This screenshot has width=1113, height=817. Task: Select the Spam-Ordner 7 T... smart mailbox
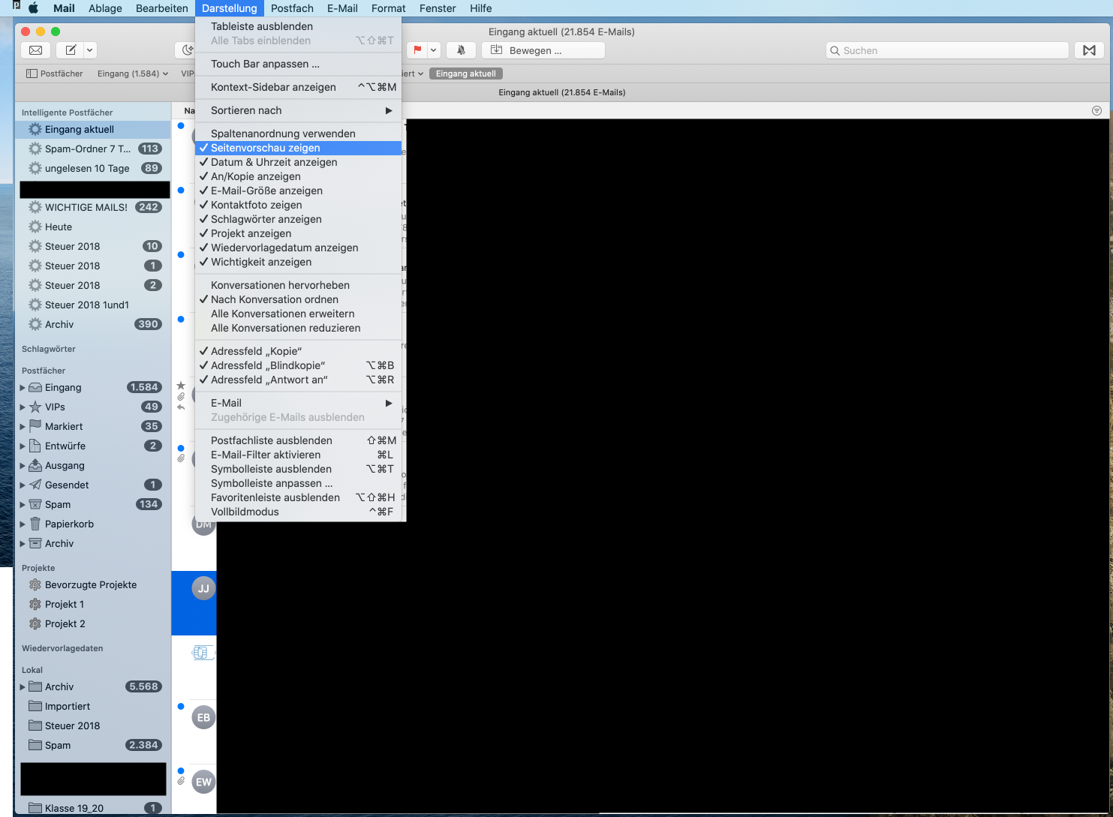(93, 149)
